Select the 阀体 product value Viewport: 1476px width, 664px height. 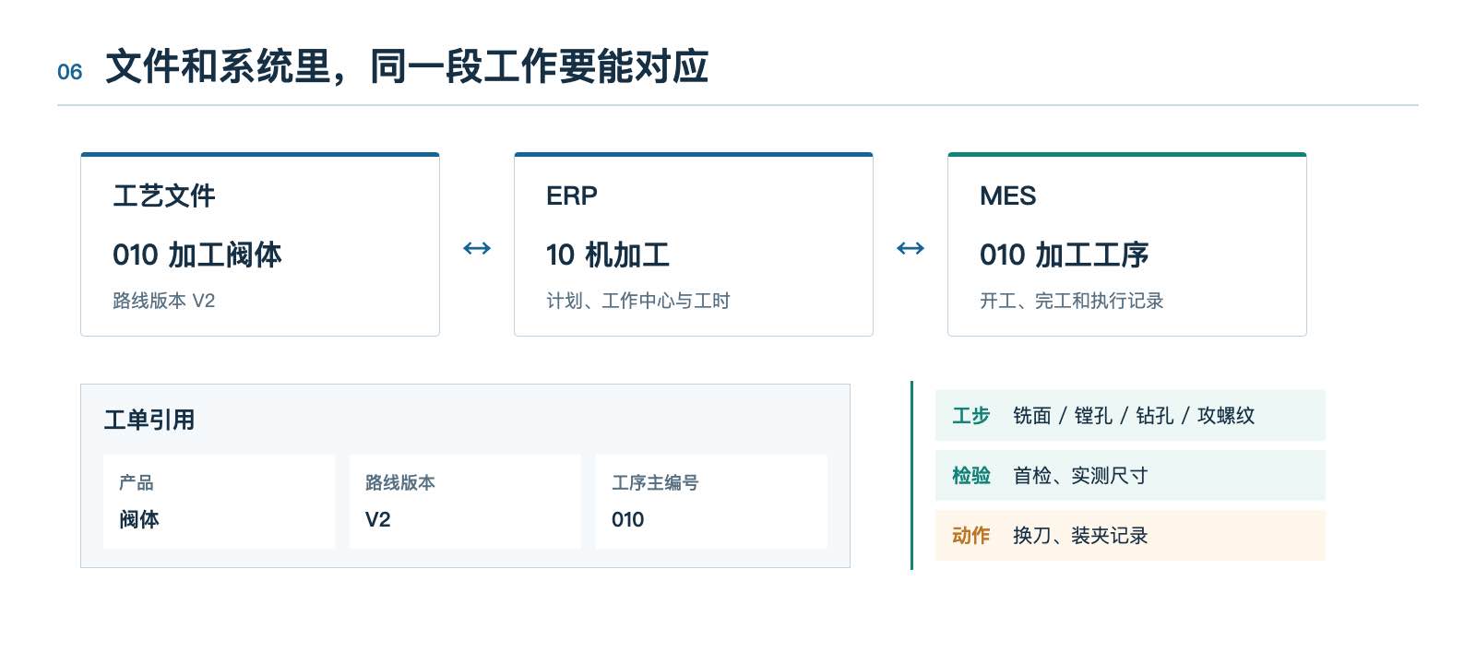click(139, 519)
